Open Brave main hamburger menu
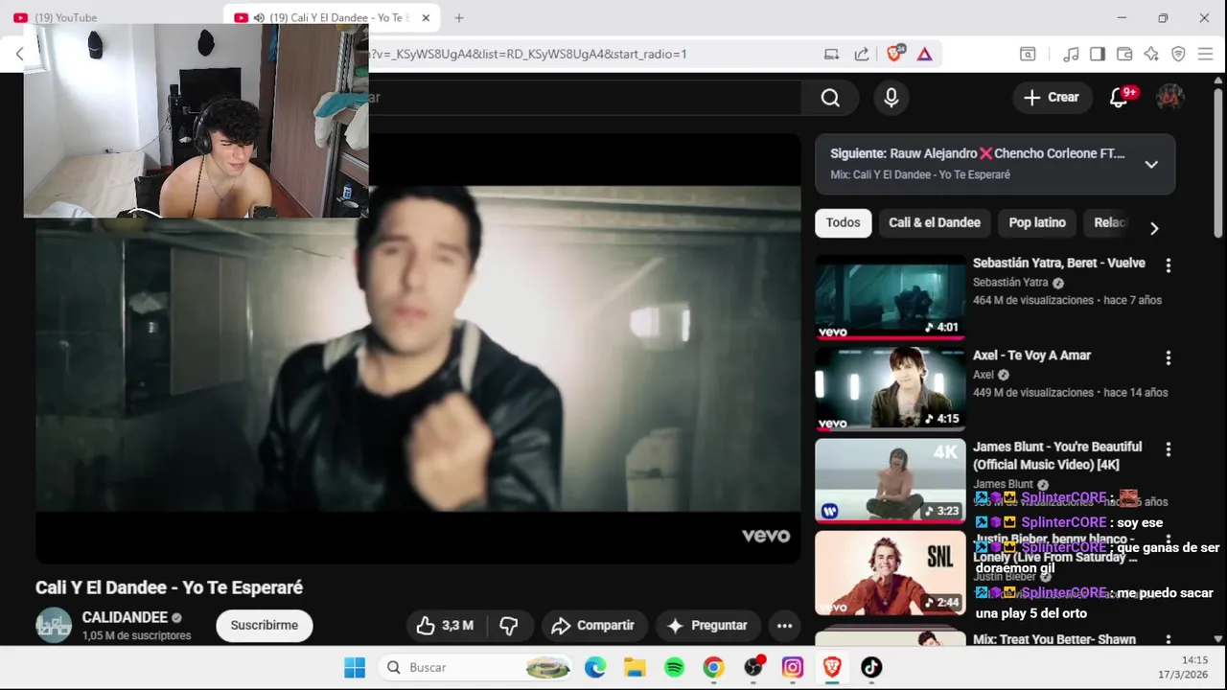Image resolution: width=1227 pixels, height=690 pixels. [1206, 55]
